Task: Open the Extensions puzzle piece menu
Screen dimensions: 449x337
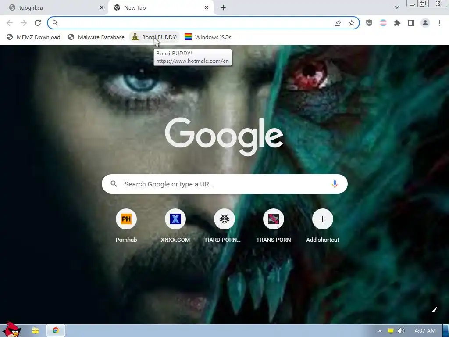Action: pyautogui.click(x=397, y=23)
